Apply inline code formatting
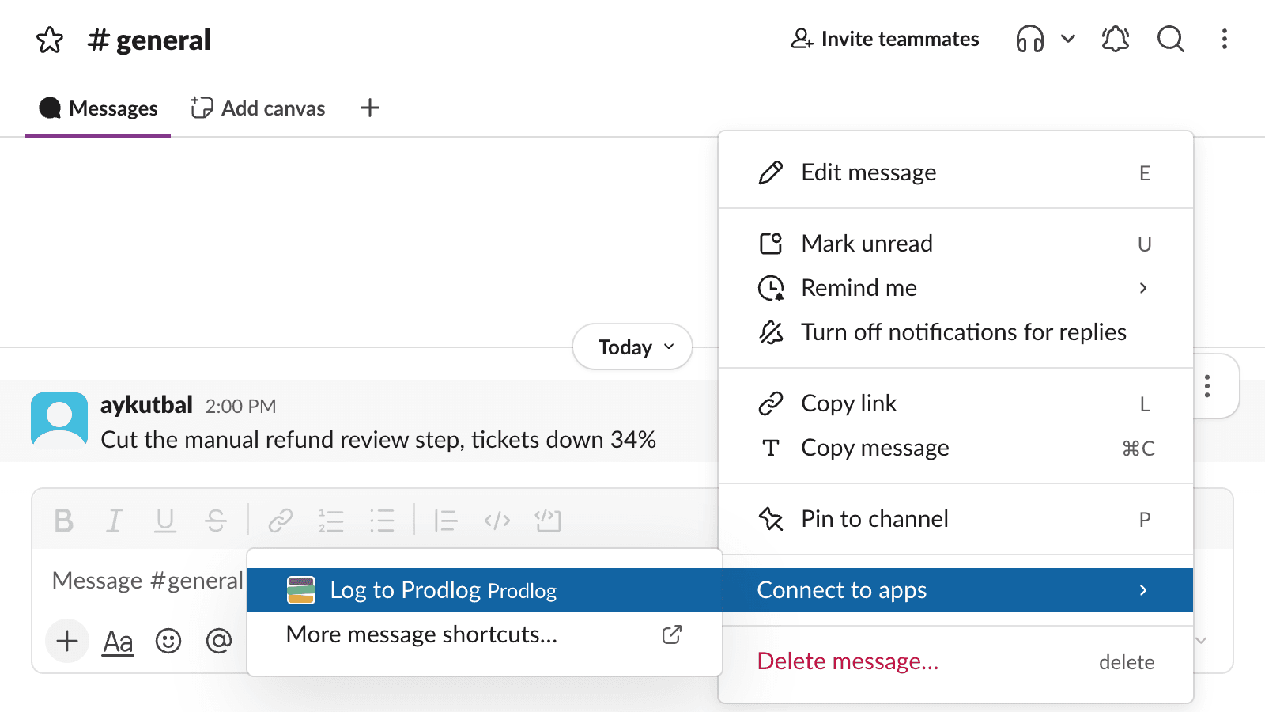Screen dimensions: 1265x712 (x=497, y=521)
